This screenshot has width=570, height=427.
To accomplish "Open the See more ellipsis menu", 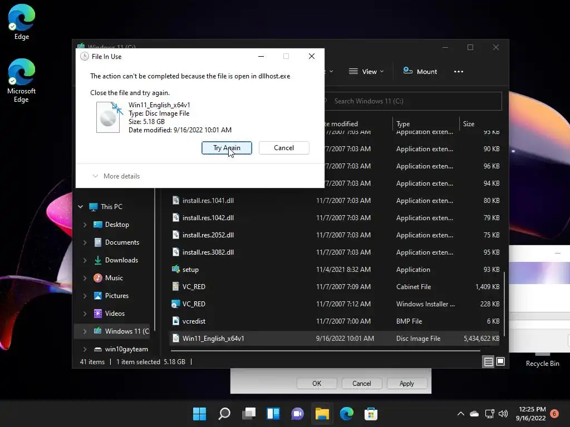I will coord(459,72).
